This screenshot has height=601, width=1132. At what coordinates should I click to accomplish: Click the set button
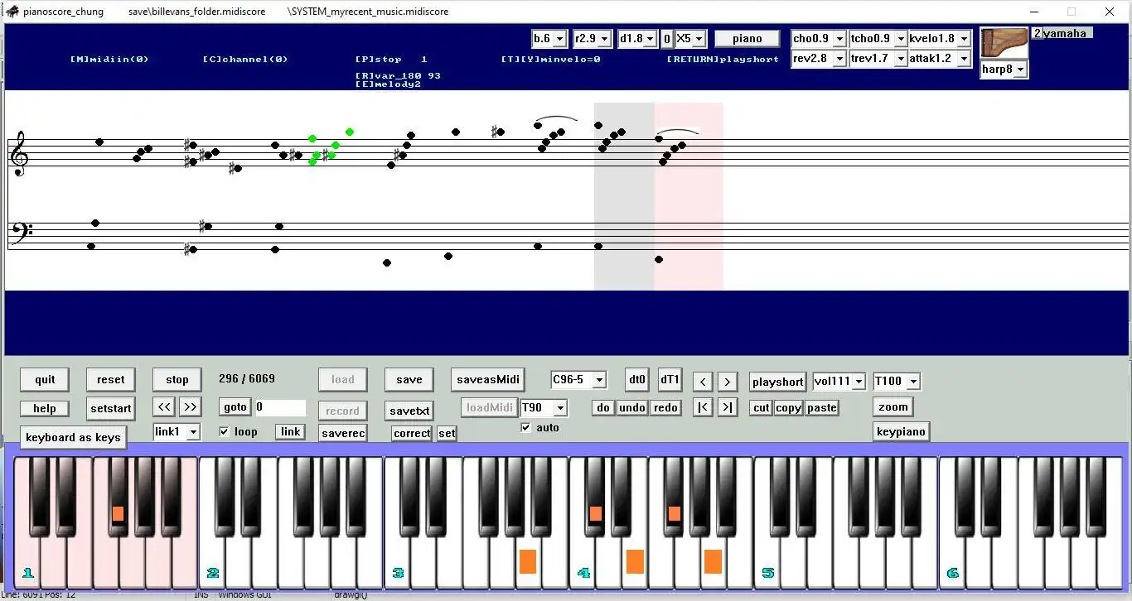(x=447, y=434)
